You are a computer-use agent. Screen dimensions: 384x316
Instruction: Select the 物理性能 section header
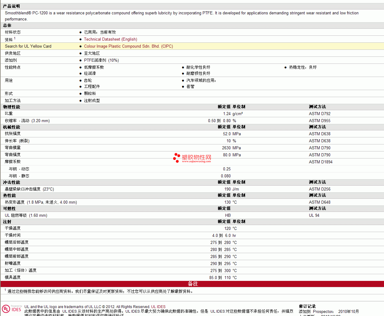click(12, 107)
